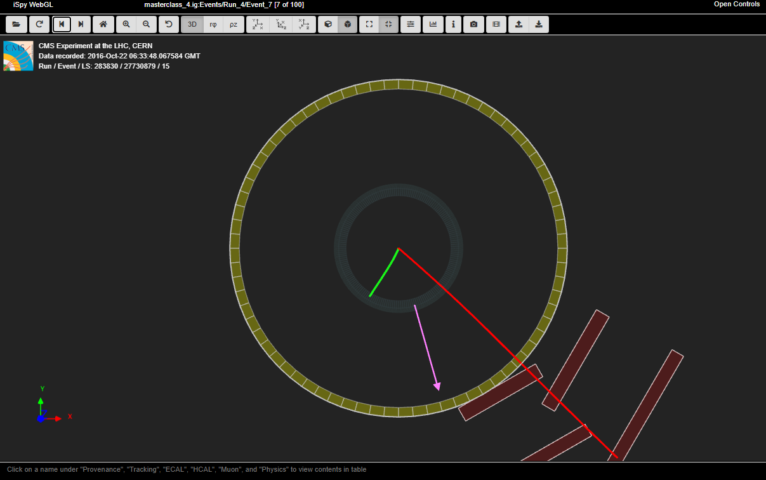The height and width of the screenshot is (480, 766).
Task: Open settings sliders panel
Action: click(411, 24)
